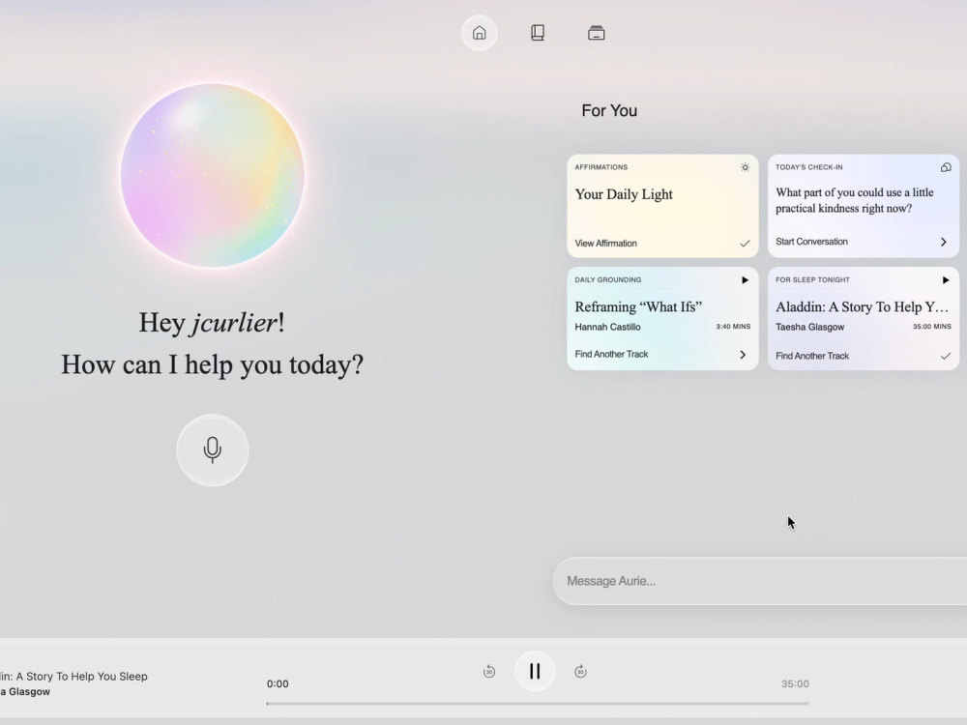This screenshot has width=967, height=725.
Task: Click Find Another Track under Reframing "What Ifs"
Action: pyautogui.click(x=611, y=354)
